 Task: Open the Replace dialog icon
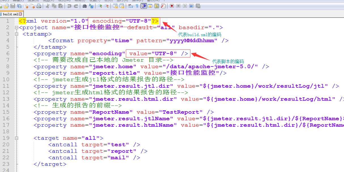(x=91, y=6)
